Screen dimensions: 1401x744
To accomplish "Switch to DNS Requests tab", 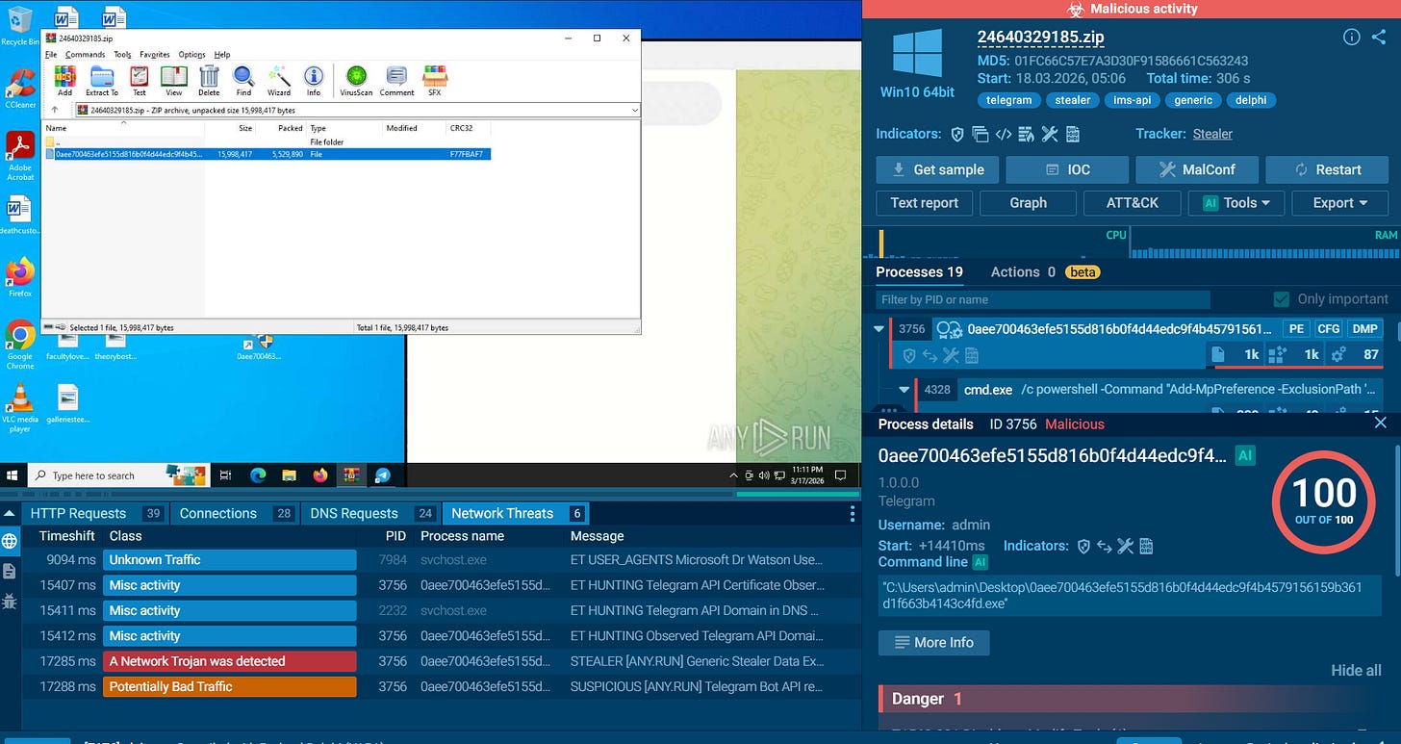I will tap(371, 514).
